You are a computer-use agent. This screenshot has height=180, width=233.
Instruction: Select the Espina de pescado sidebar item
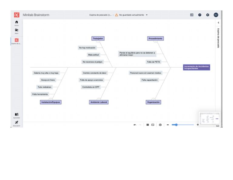tap(16, 41)
